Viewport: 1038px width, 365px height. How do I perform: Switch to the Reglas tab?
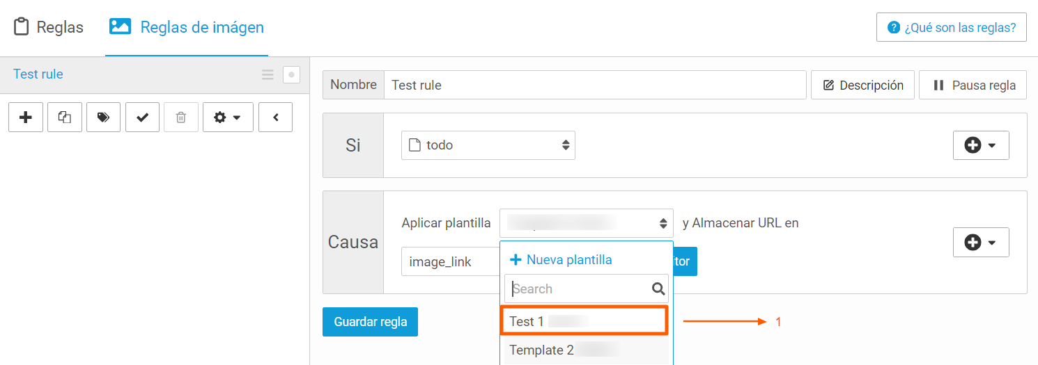[x=49, y=27]
